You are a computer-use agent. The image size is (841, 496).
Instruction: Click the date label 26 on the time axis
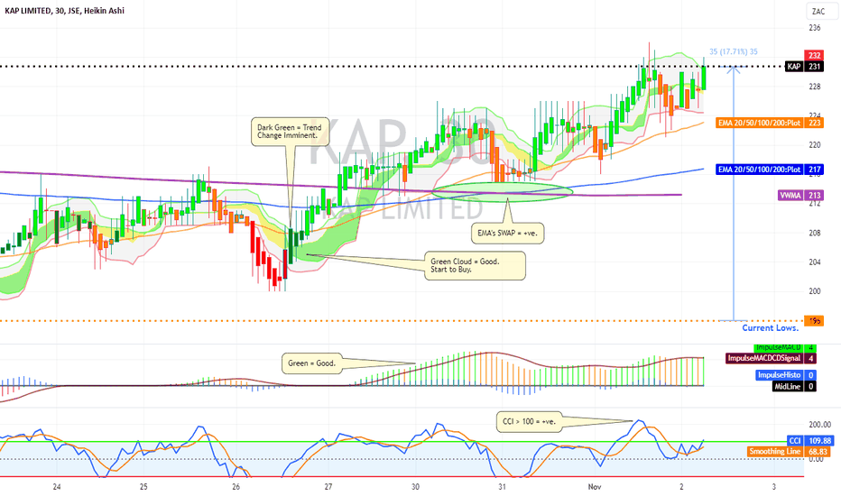point(236,487)
